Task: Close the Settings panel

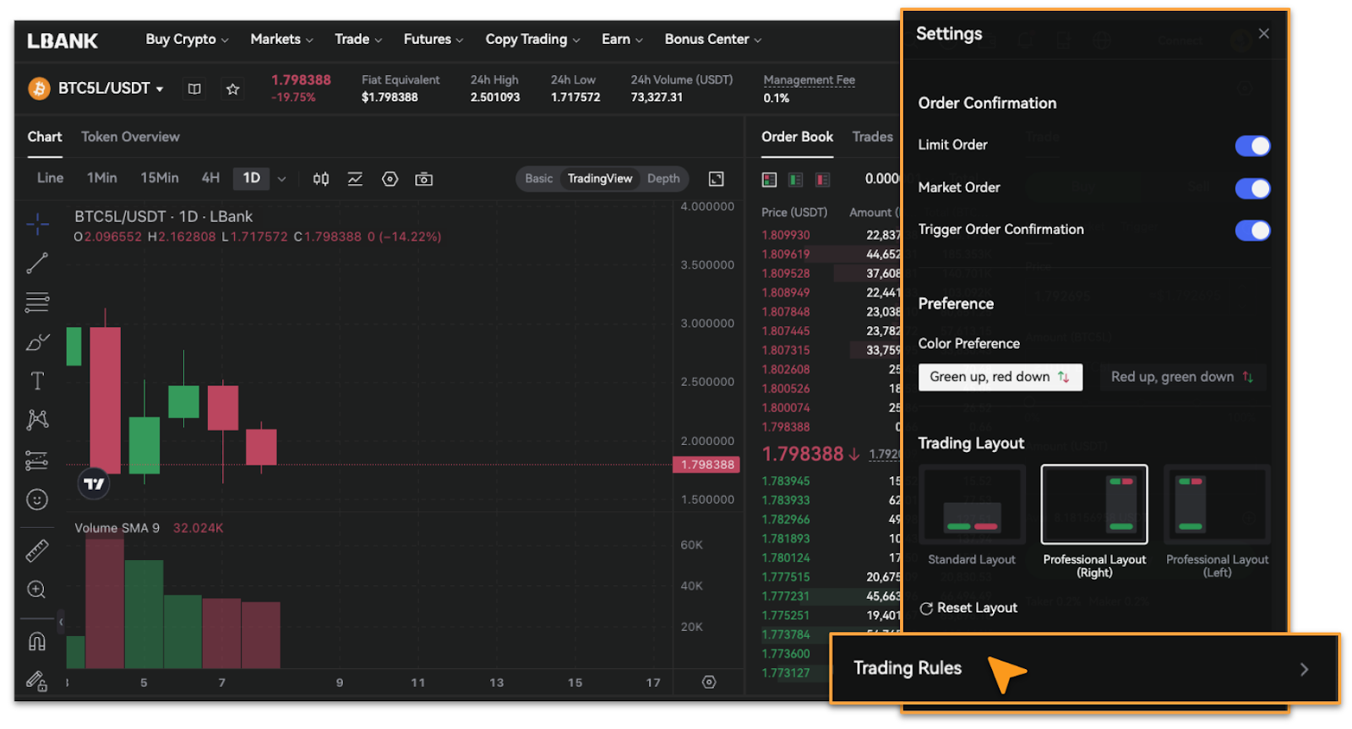Action: (1264, 34)
